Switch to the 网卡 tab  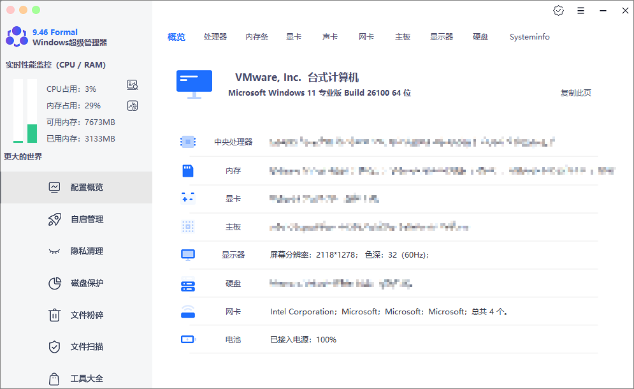[x=366, y=37]
